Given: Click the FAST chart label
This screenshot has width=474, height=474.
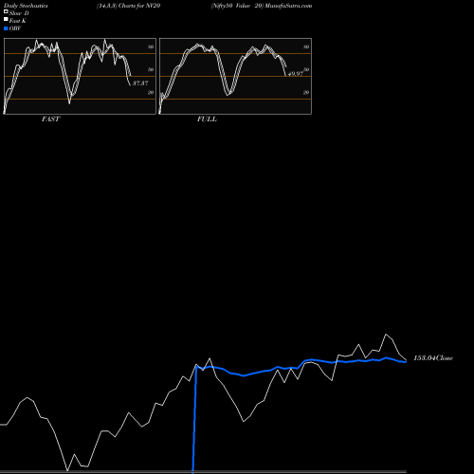Looking at the screenshot, I should pos(50,119).
